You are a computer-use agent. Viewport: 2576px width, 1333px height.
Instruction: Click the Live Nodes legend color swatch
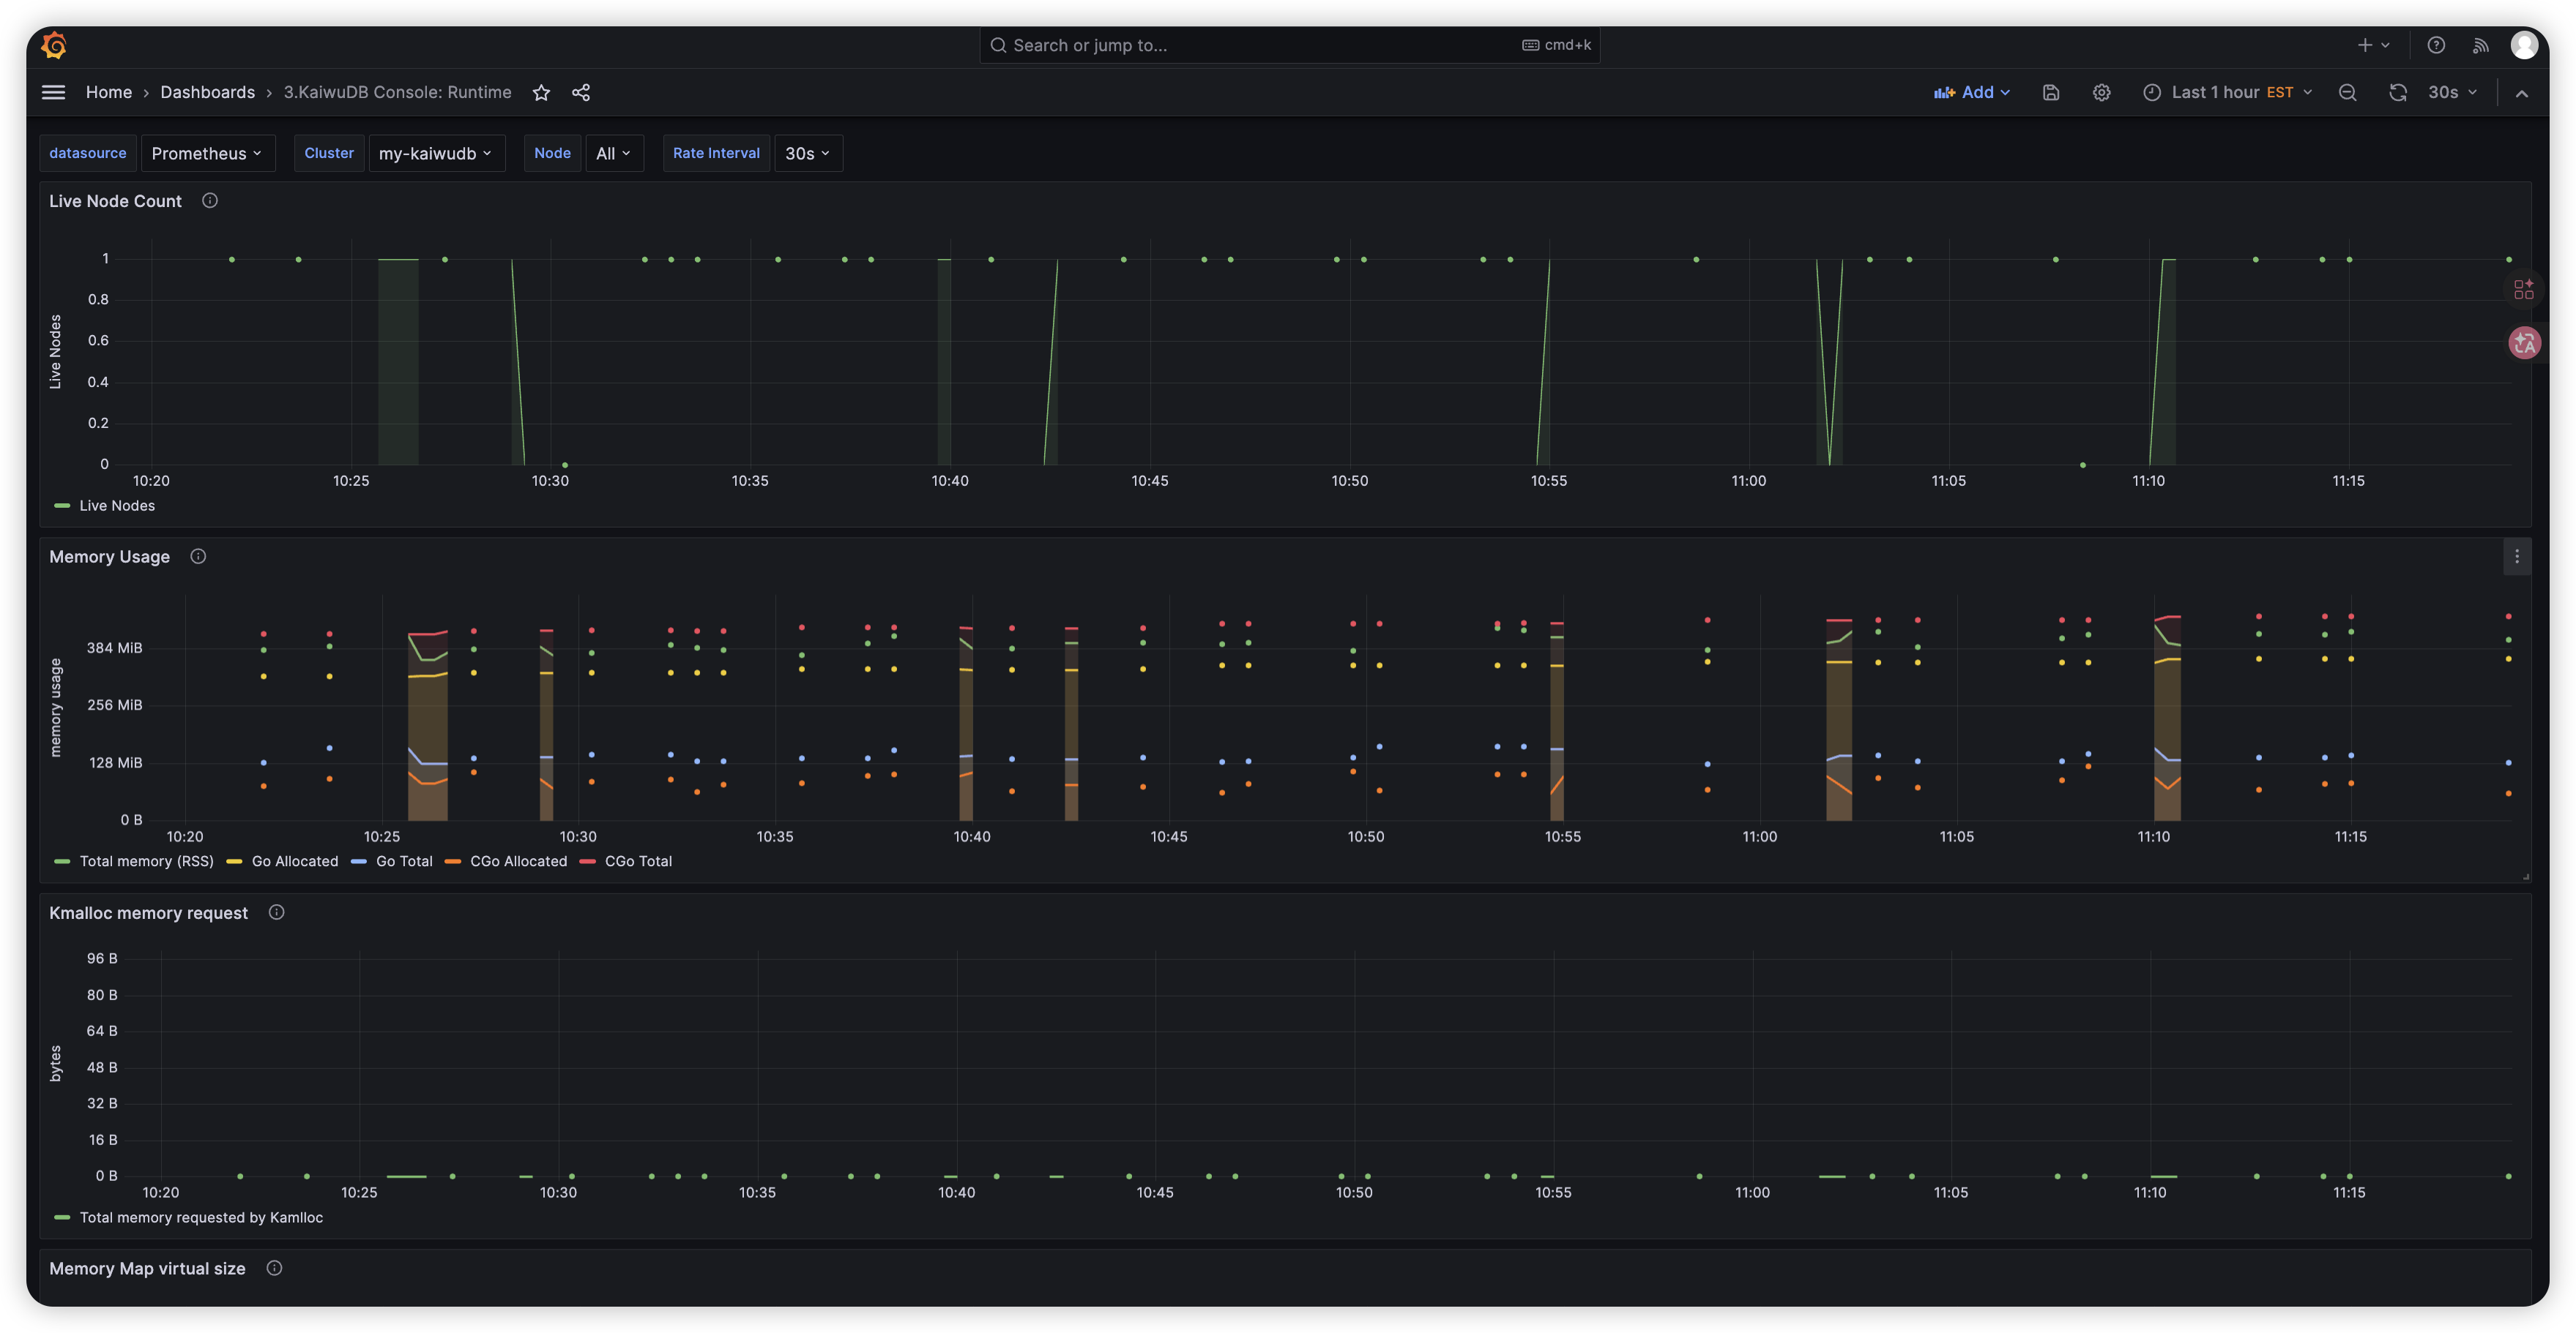tap(62, 506)
